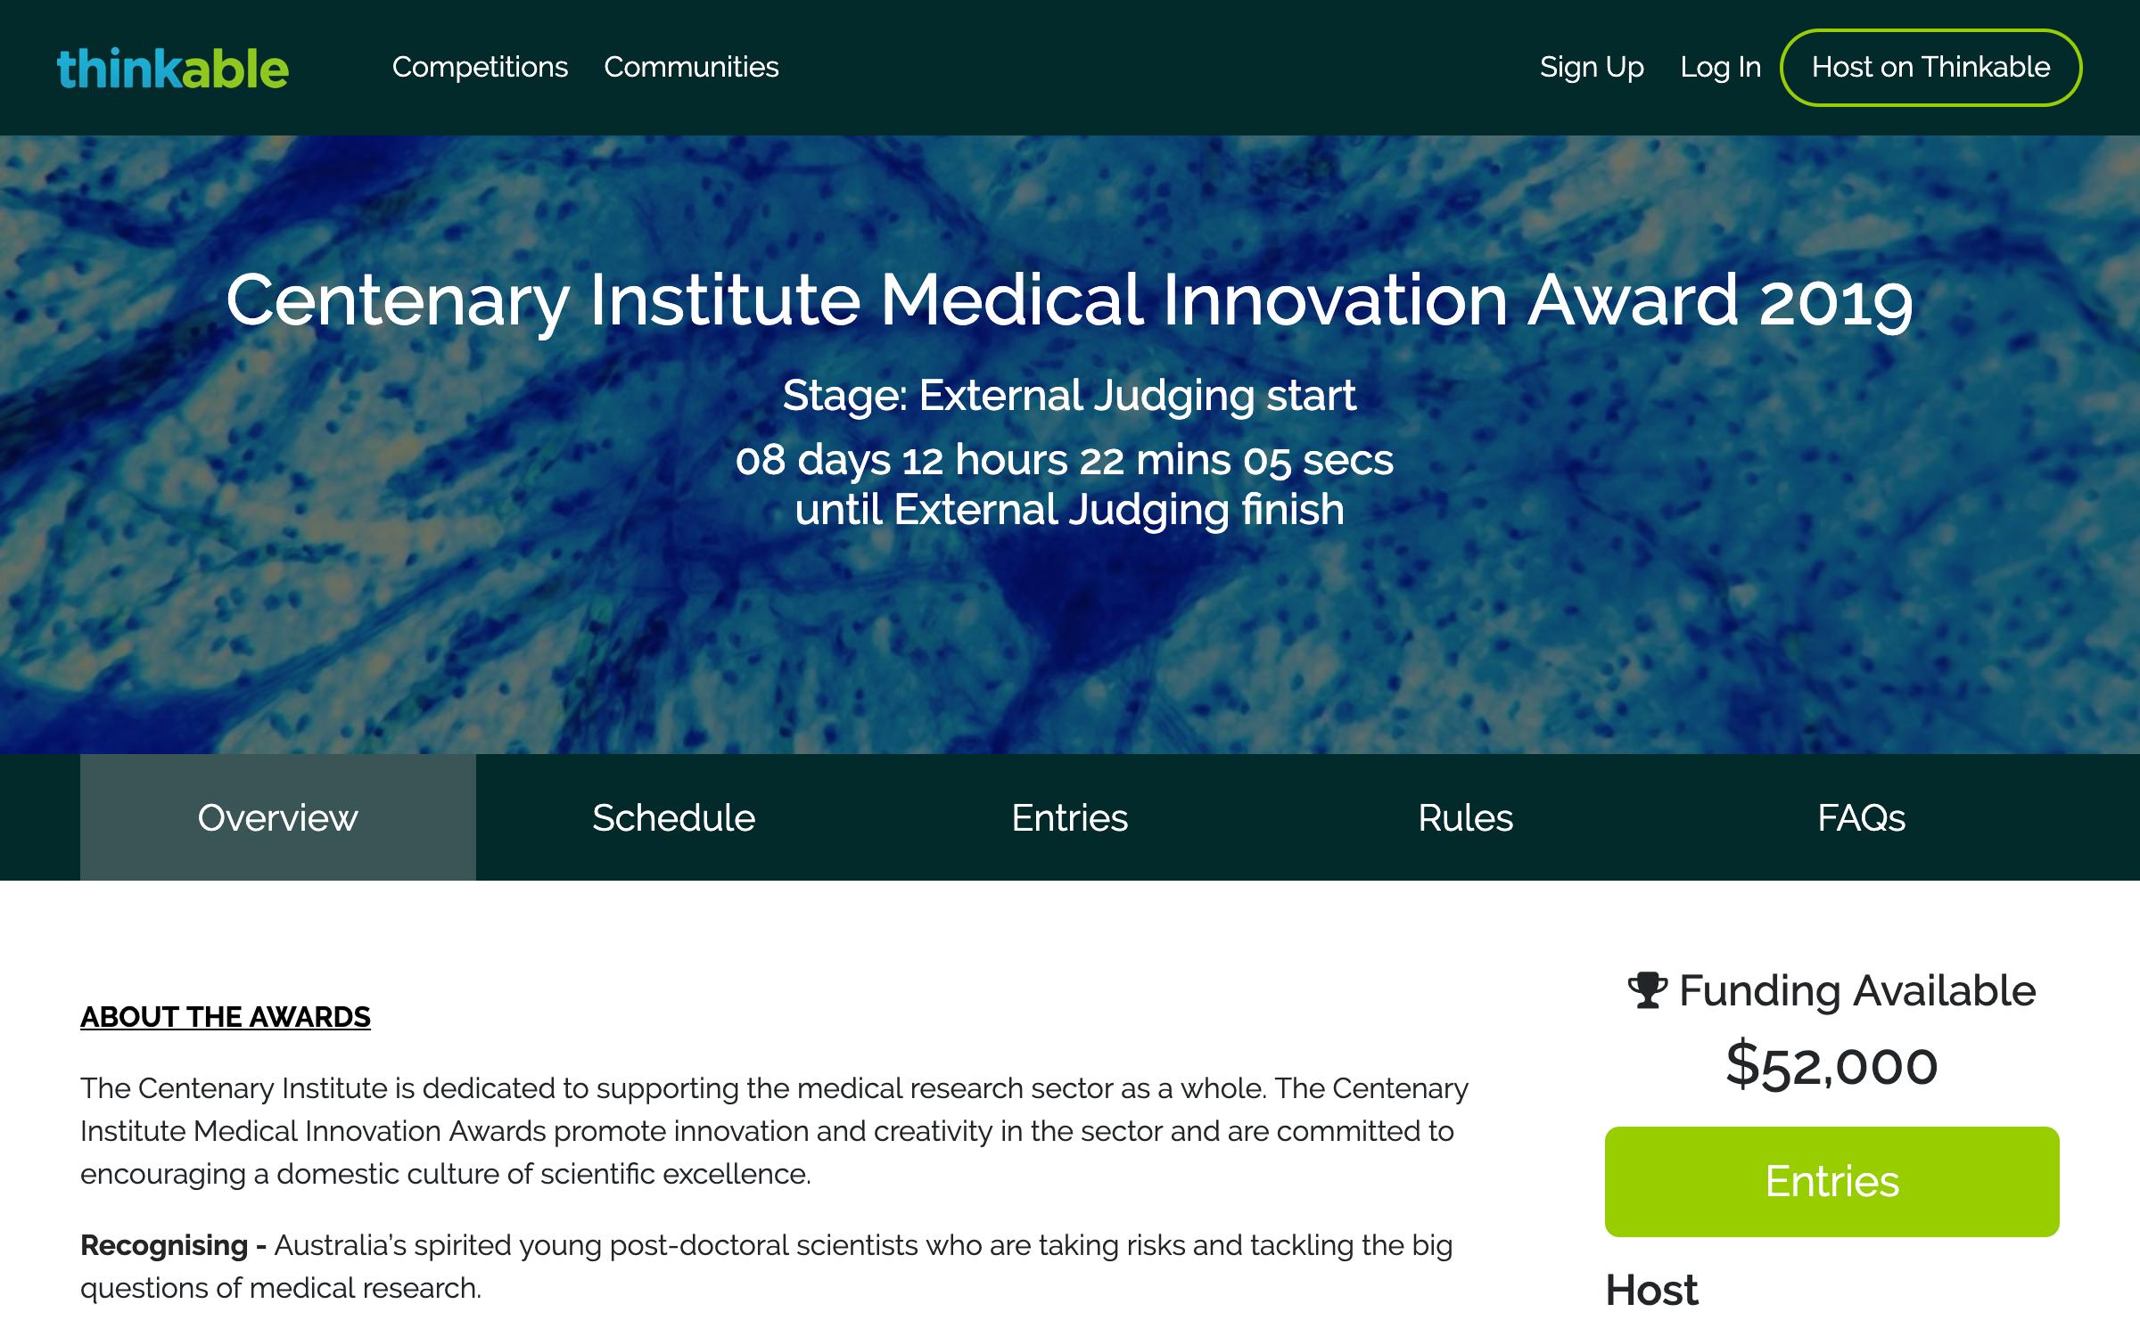Select the Overview tab
2140x1337 pixels.
point(277,817)
